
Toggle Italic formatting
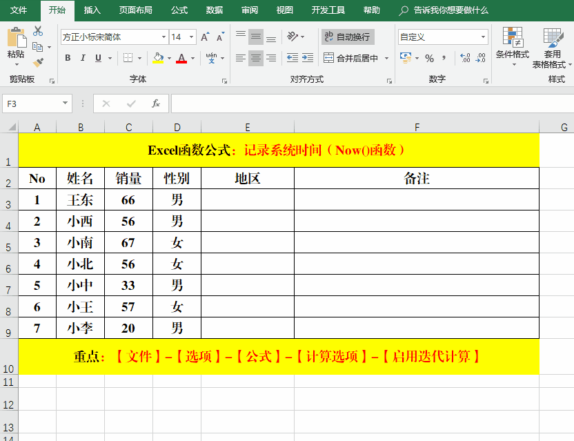[83, 59]
